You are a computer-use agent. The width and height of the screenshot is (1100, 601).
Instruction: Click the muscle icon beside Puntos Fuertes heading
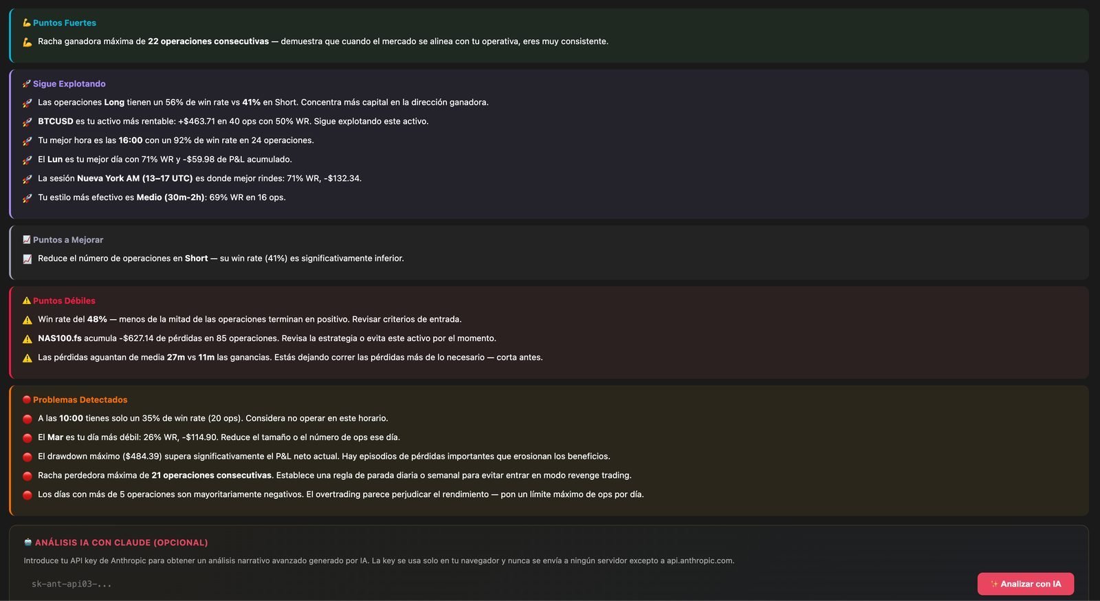pyautogui.click(x=27, y=23)
